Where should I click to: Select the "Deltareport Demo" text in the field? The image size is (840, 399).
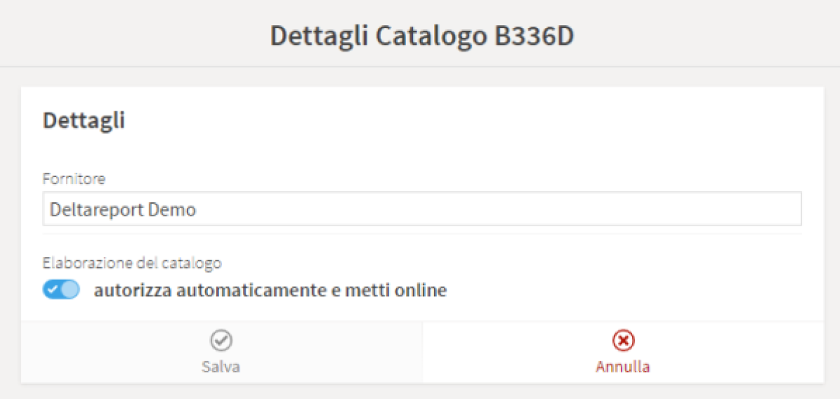(x=123, y=210)
